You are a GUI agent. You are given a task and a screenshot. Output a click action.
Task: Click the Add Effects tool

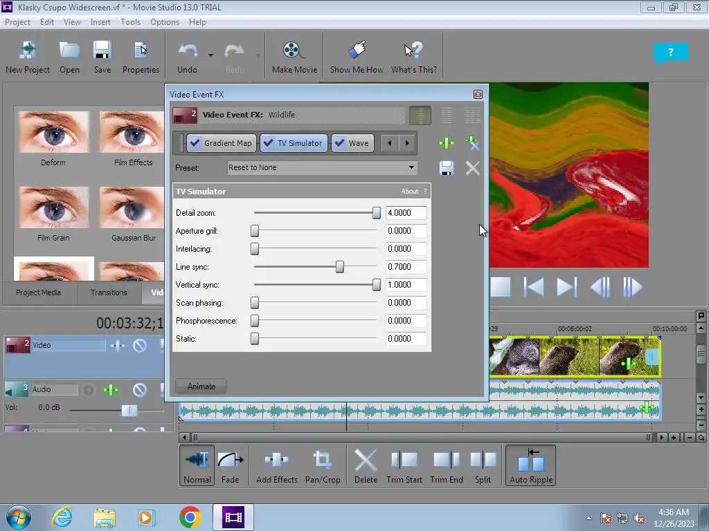277,465
